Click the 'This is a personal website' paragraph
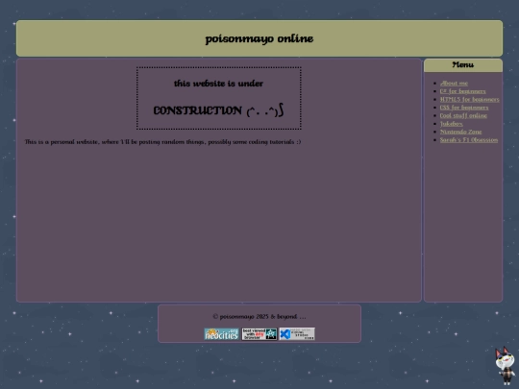519x389 pixels. [x=162, y=142]
